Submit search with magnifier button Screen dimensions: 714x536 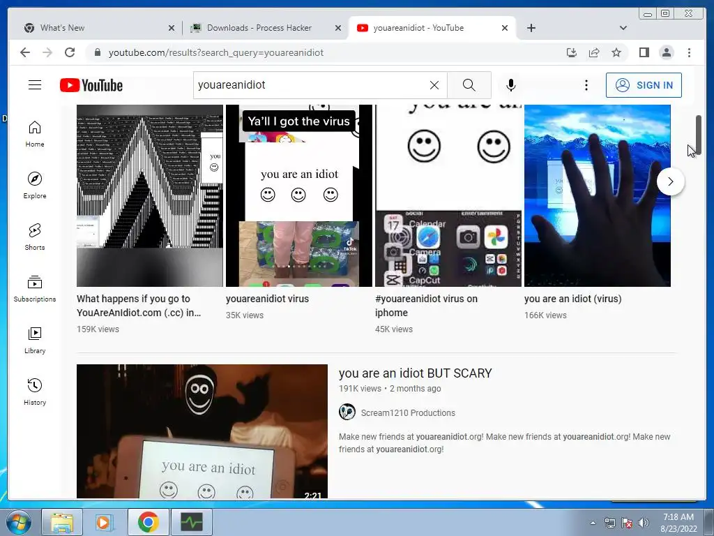pyautogui.click(x=469, y=84)
